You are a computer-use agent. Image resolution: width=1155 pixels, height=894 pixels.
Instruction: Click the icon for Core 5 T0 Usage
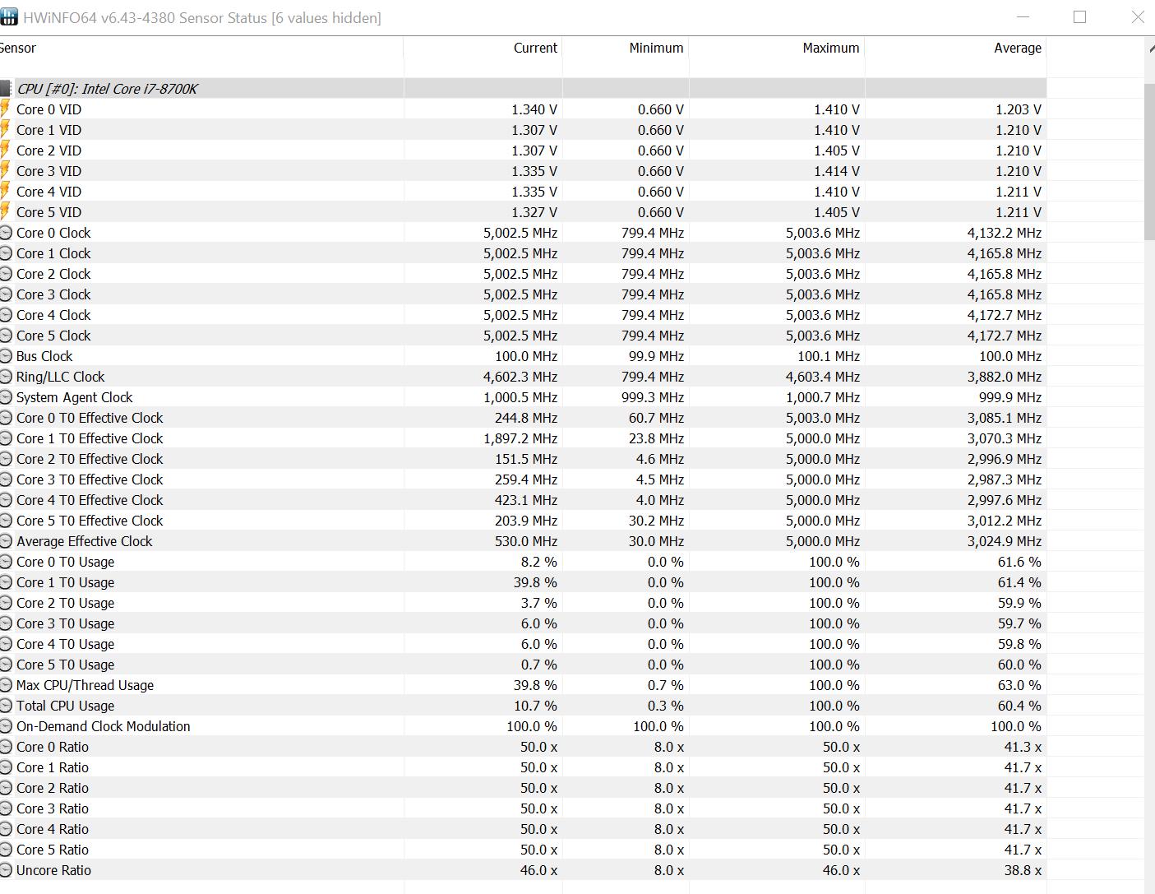coord(6,665)
